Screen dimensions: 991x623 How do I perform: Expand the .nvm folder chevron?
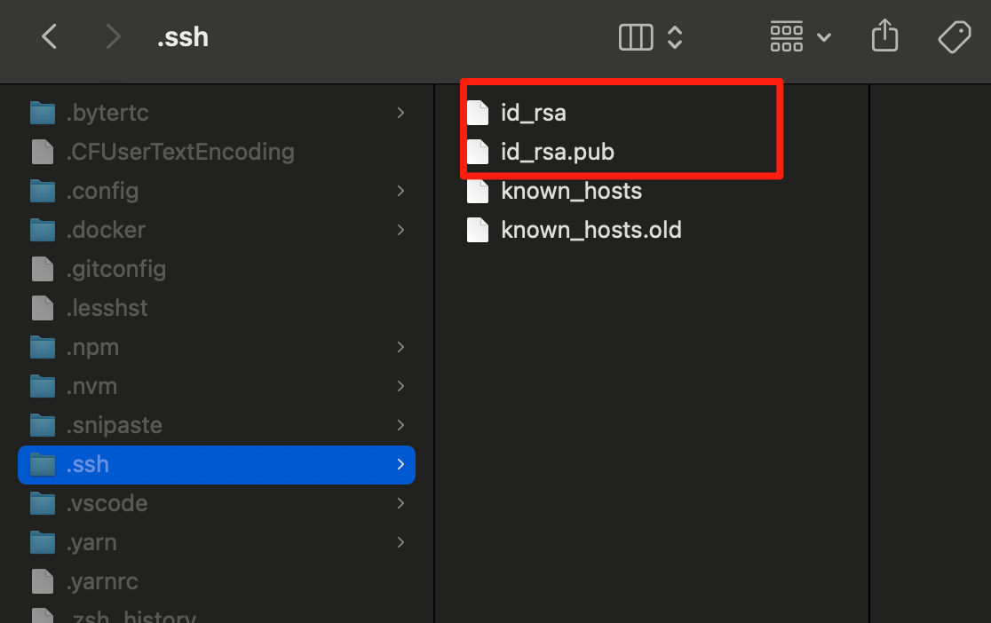[401, 386]
